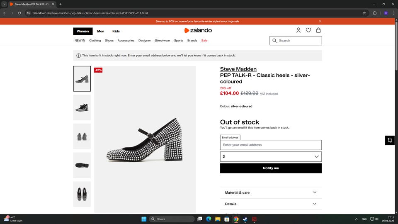Image resolution: width=398 pixels, height=224 pixels.
Task: Open Streetwear menu
Action: pos(163,41)
